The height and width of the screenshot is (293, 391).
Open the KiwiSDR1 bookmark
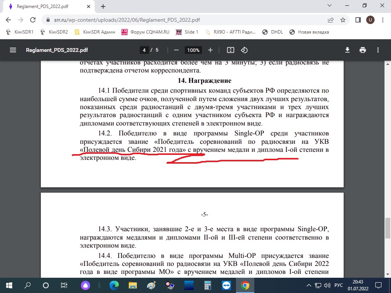(x=20, y=32)
